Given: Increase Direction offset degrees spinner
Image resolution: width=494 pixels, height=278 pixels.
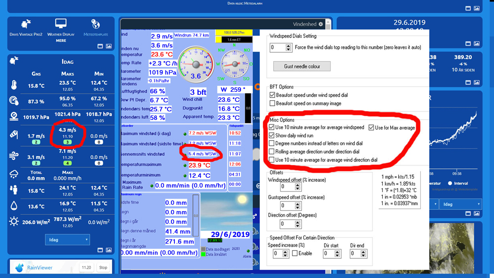Looking at the screenshot, I should 297,222.
